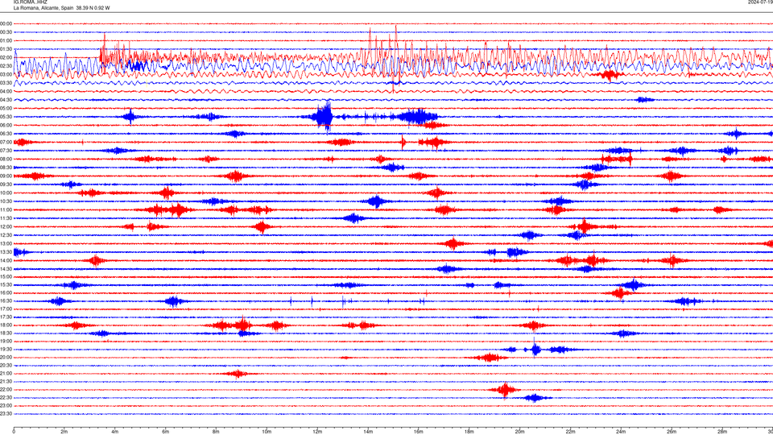This screenshot has width=773, height=435.
Task: Click the '2m' minute axis label
Action: pos(64,432)
